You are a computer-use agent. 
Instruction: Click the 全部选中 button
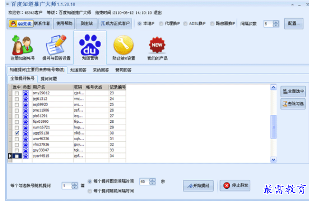[x=293, y=91]
